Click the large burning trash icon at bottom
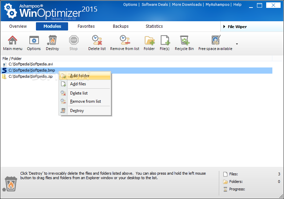 (x=10, y=184)
